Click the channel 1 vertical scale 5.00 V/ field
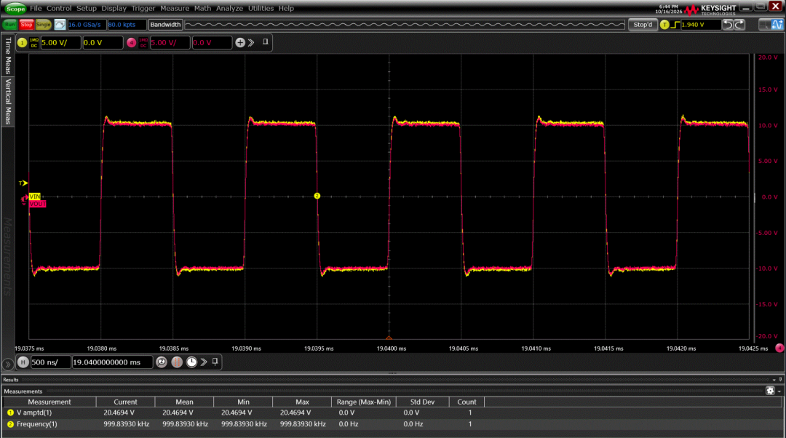The image size is (786, 438). (x=60, y=43)
